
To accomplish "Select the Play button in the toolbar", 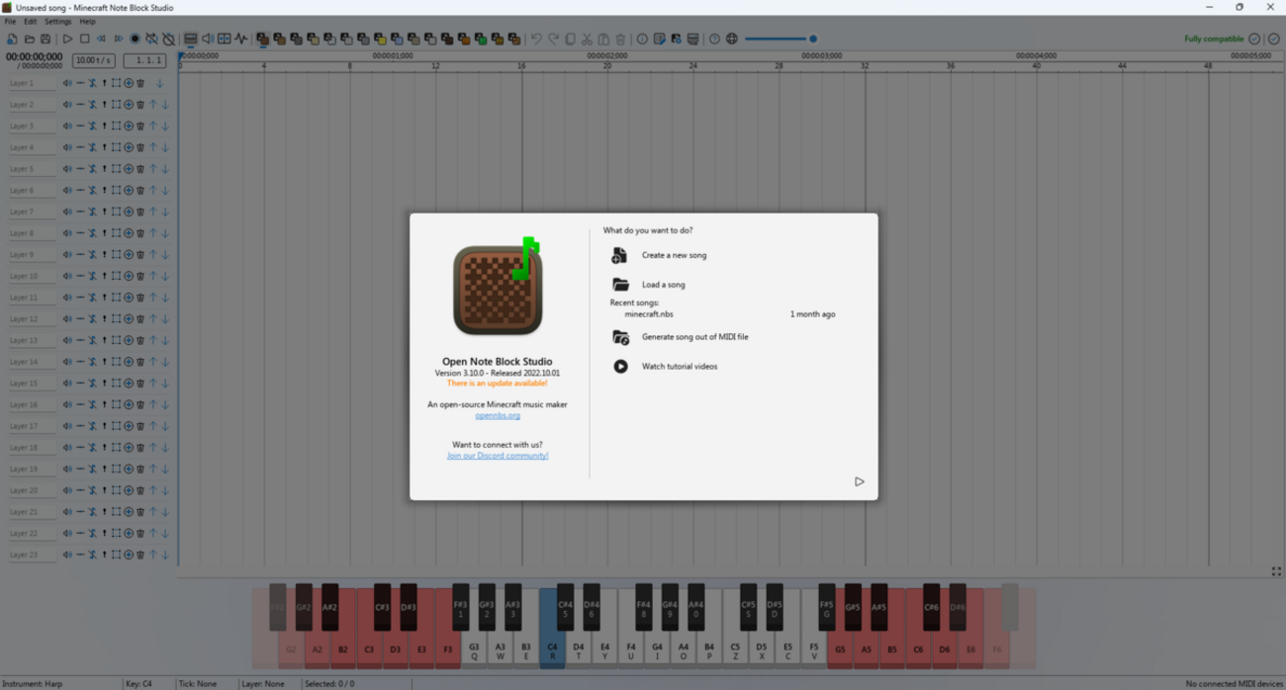I will coord(67,39).
